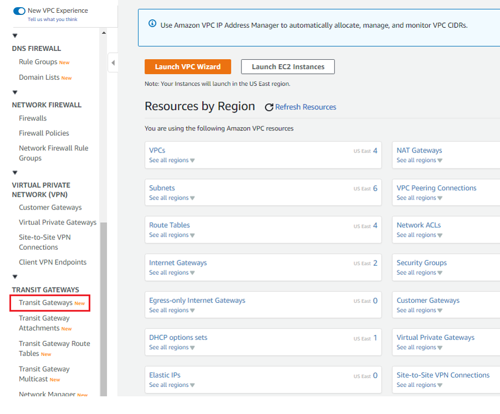The image size is (500, 414).
Task: Open the Route Tables resource link
Action: point(169,225)
